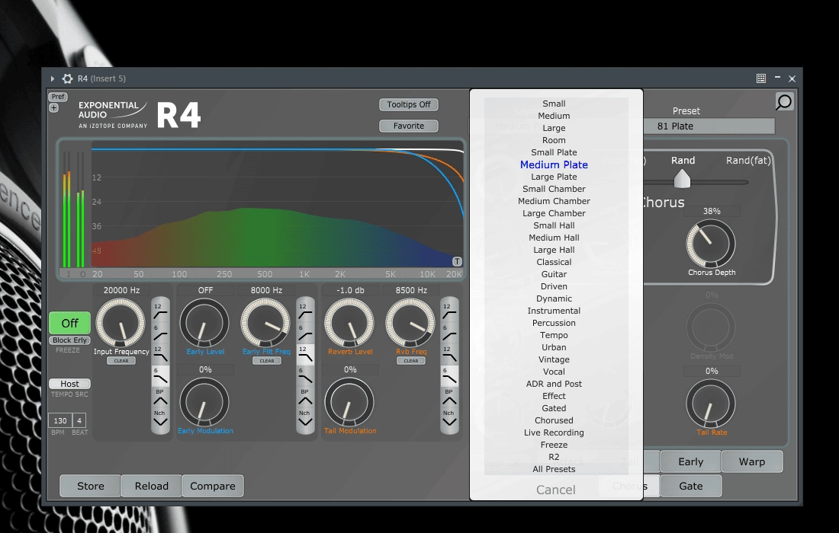Viewport: 839px width, 533px height.
Task: Click the -1.0 db value field
Action: [x=350, y=290]
